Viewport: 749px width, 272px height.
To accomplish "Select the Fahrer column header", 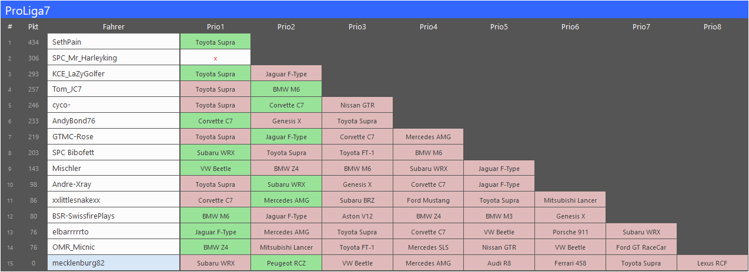I will (x=113, y=26).
